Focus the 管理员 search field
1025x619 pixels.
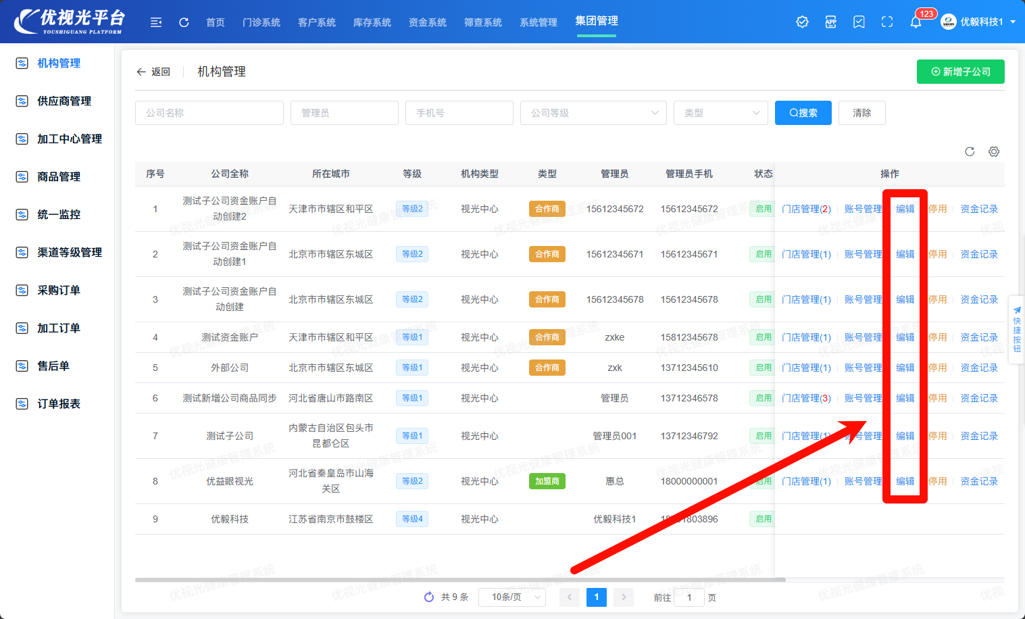point(345,113)
